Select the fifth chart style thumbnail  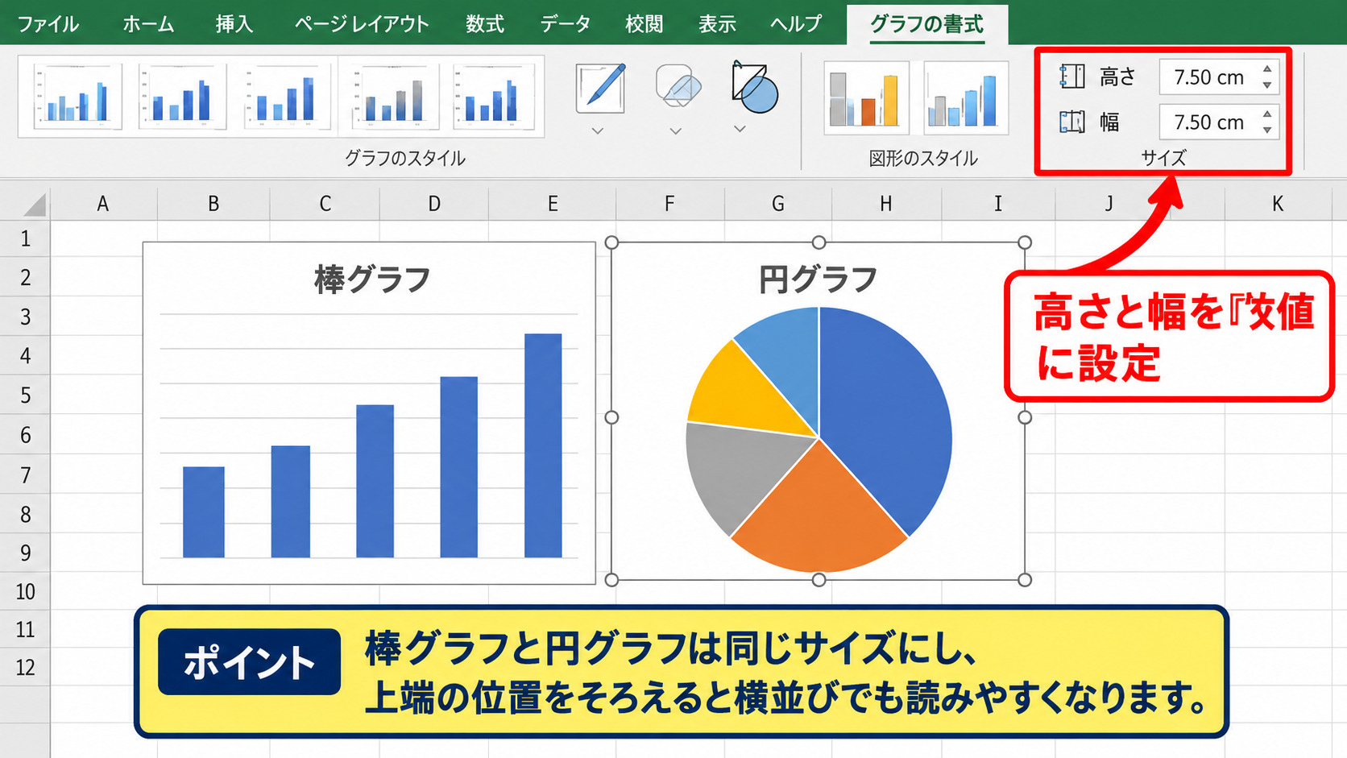click(x=494, y=97)
